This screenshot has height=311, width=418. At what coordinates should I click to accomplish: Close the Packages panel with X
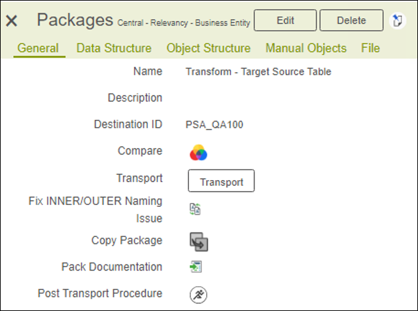point(12,21)
